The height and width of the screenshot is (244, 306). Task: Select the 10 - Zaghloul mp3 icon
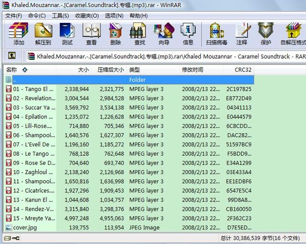click(9, 172)
